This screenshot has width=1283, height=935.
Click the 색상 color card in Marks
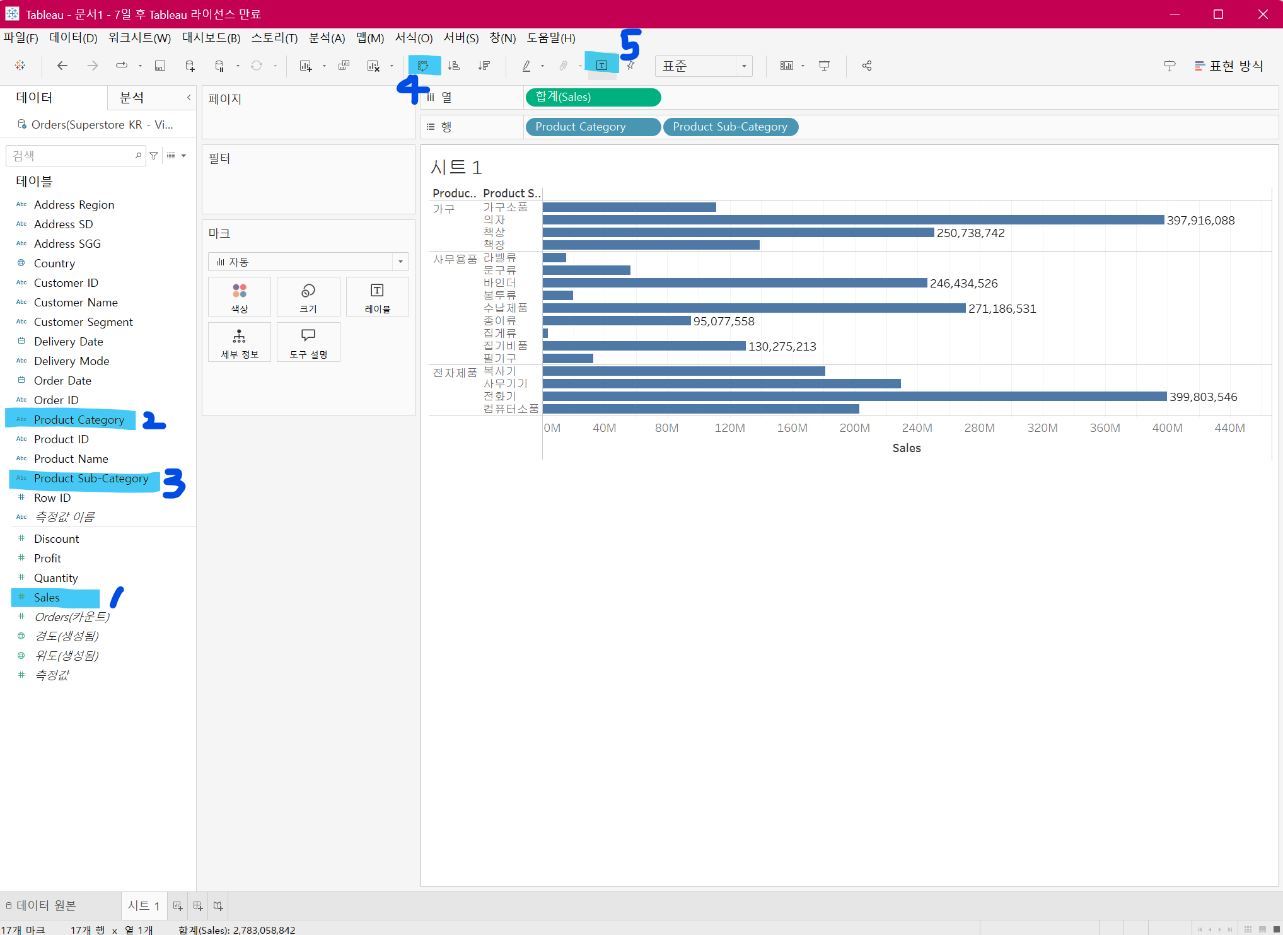pyautogui.click(x=240, y=297)
